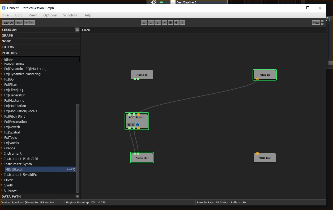Click the third transport position box
Viewport: 333px width, 210px height.
click(x=158, y=23)
